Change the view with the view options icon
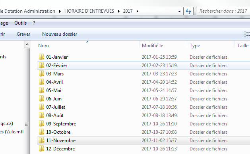 247,34
